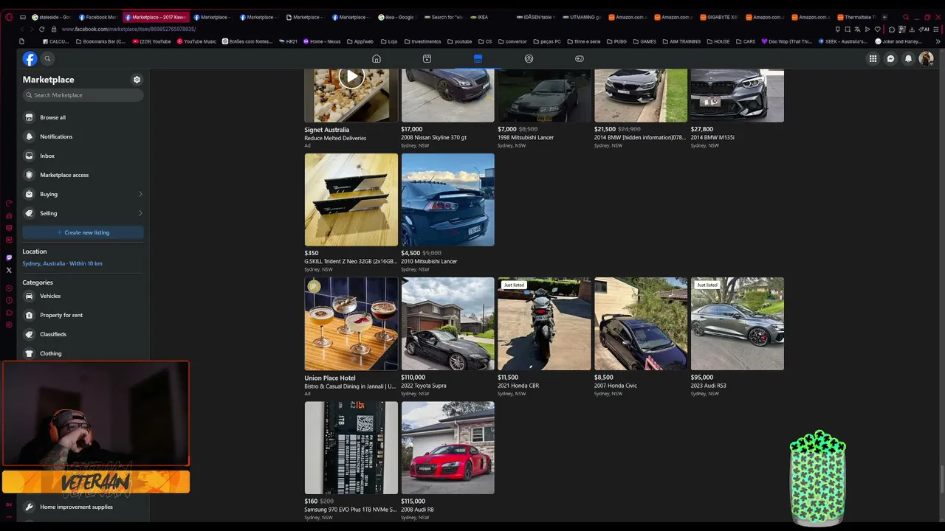Play the Signet Australia ad video
The image size is (945, 531).
pos(351,76)
